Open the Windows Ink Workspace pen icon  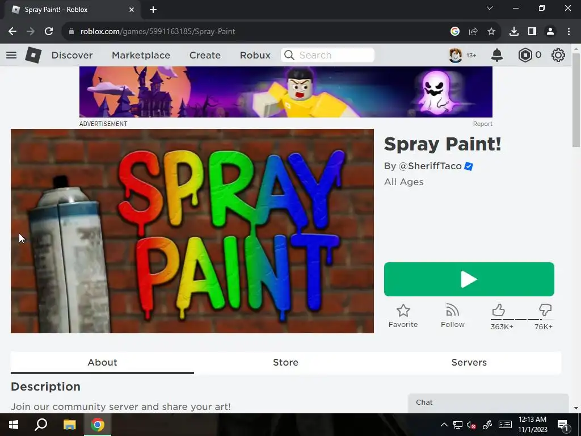pyautogui.click(x=487, y=425)
